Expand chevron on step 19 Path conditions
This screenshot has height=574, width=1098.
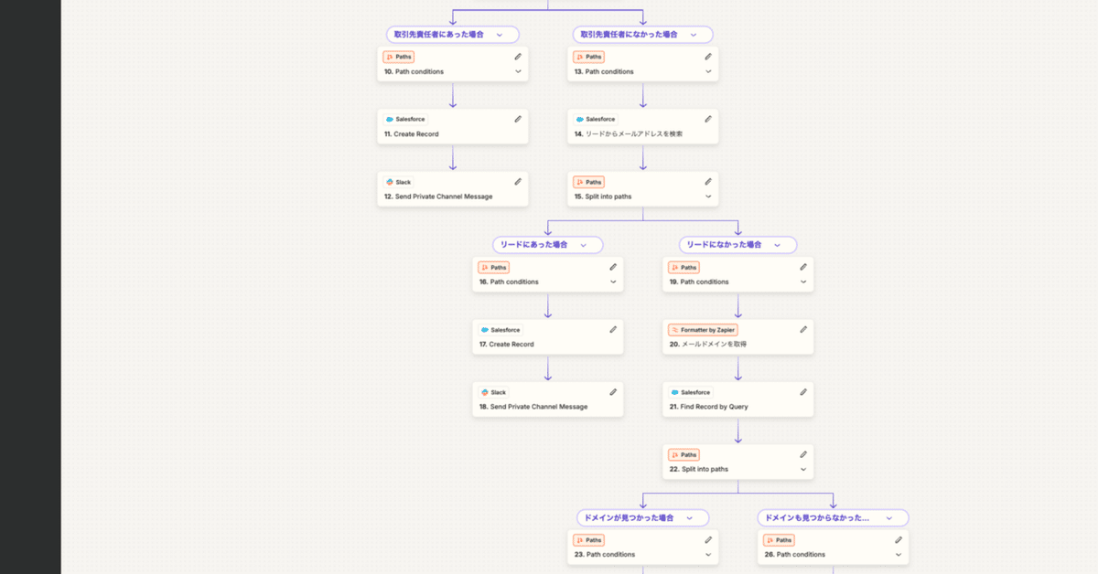click(803, 282)
